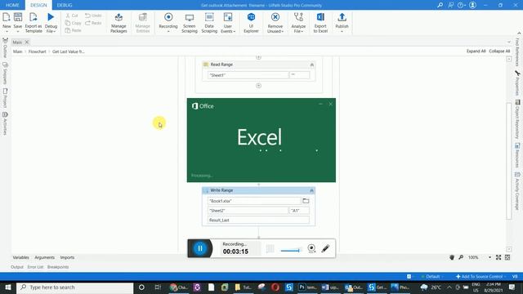Click Expand All link
Viewport: 523px width, 294px height.
click(x=476, y=51)
